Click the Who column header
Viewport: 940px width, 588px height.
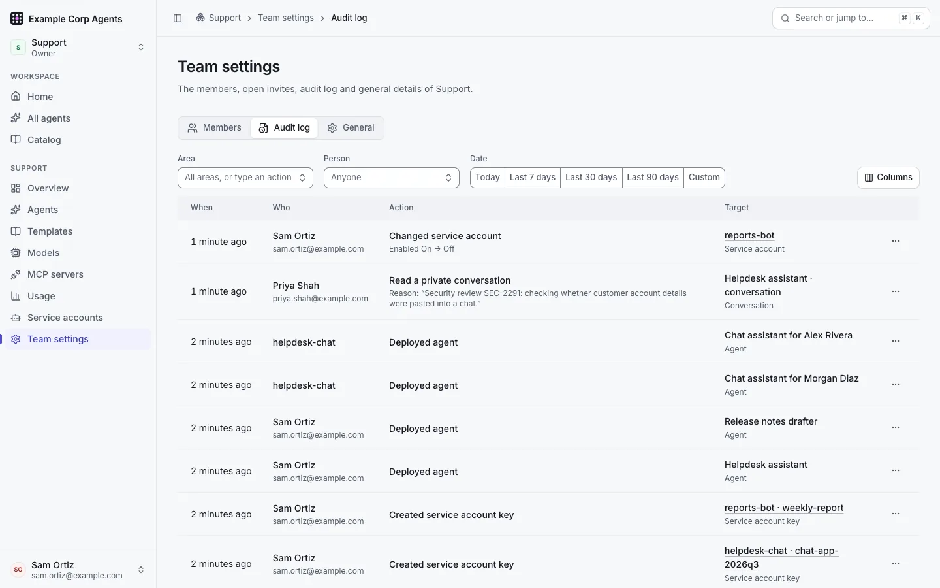281,208
